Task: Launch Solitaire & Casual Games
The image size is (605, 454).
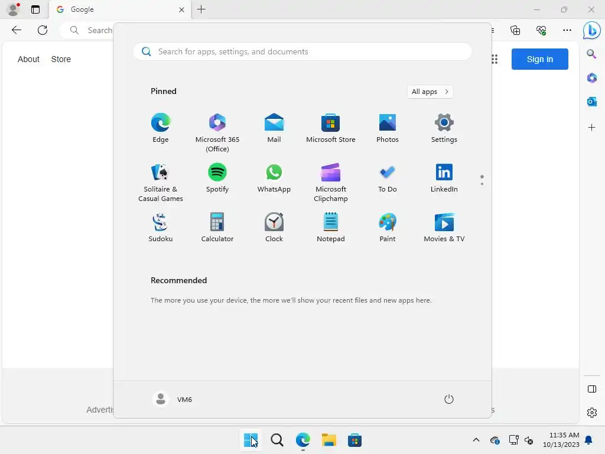Action: [161, 183]
